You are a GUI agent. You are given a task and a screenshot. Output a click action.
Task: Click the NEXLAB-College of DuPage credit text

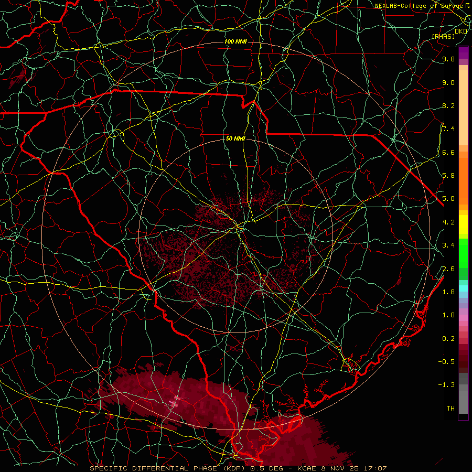click(x=419, y=6)
